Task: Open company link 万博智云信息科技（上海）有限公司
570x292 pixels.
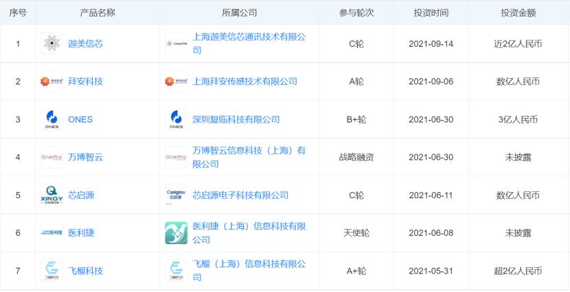Action: pyautogui.click(x=249, y=157)
